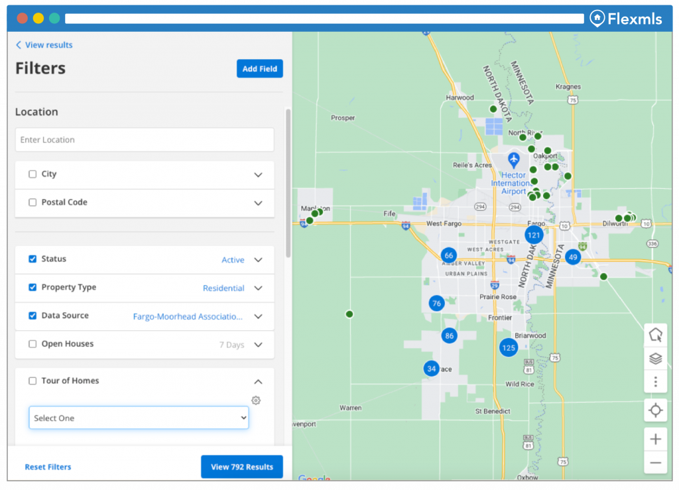
Task: Enable the Open Houses checkbox
Action: pyautogui.click(x=32, y=344)
